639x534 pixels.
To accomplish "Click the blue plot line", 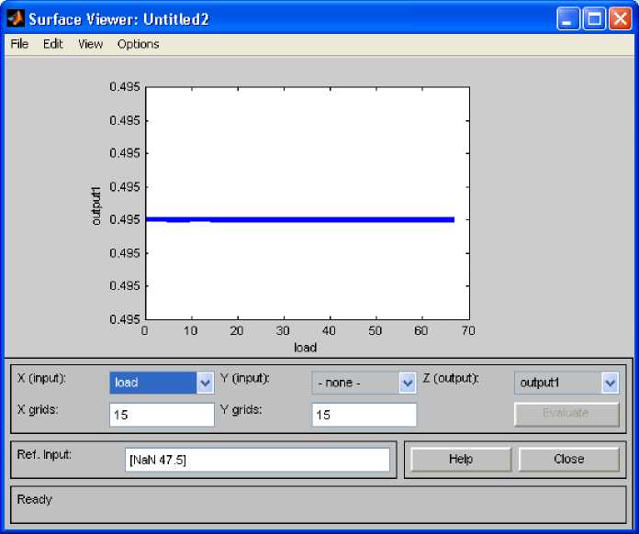I will 300,220.
